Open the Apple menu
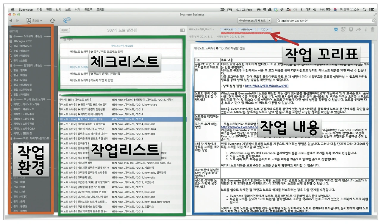 pyautogui.click(x=13, y=10)
